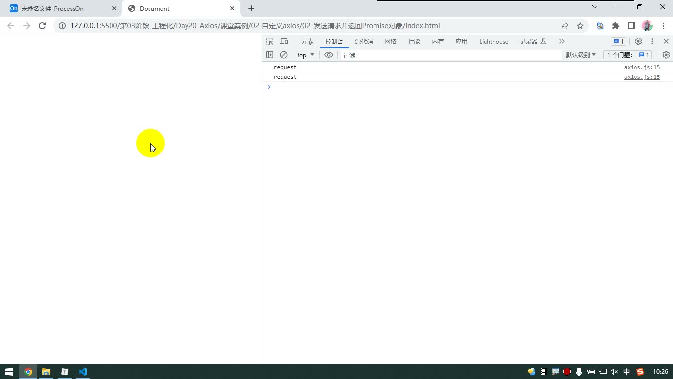Expand the top context dropdown
Image resolution: width=673 pixels, height=379 pixels.
[x=306, y=55]
